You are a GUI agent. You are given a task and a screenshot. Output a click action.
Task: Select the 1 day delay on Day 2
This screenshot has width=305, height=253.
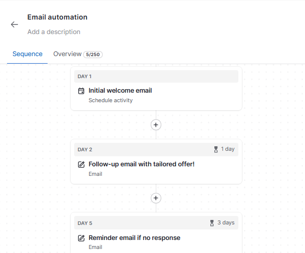click(x=227, y=149)
